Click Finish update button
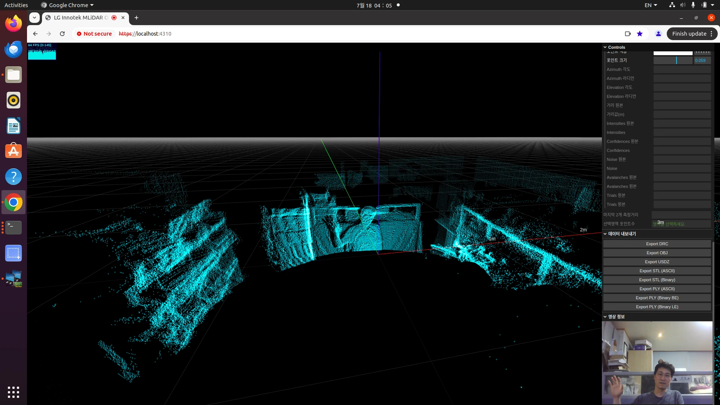Viewport: 720px width, 405px height. (x=689, y=34)
